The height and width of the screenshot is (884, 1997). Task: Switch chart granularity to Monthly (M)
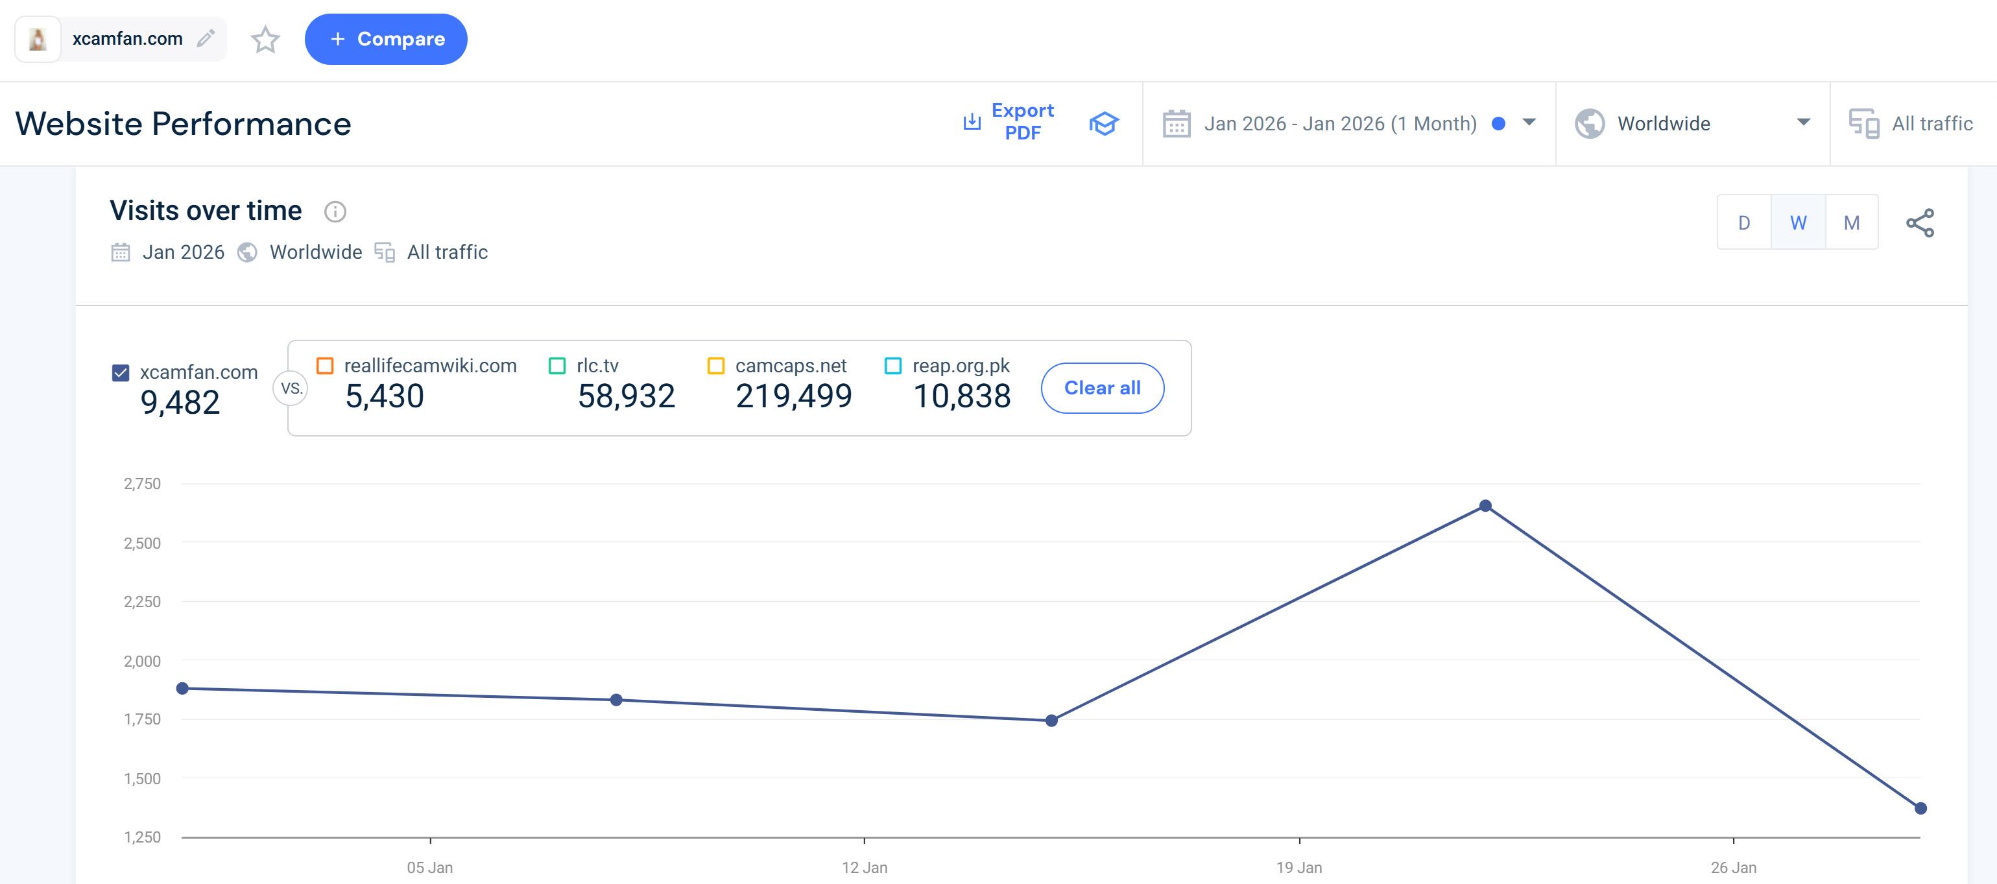[x=1851, y=223]
